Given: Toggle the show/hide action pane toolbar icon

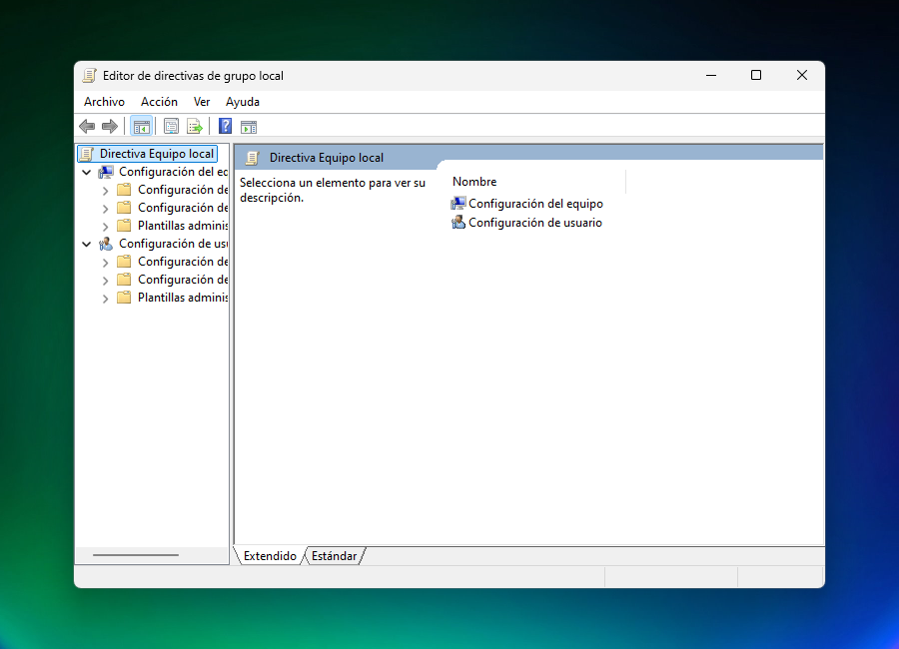Looking at the screenshot, I should [249, 127].
